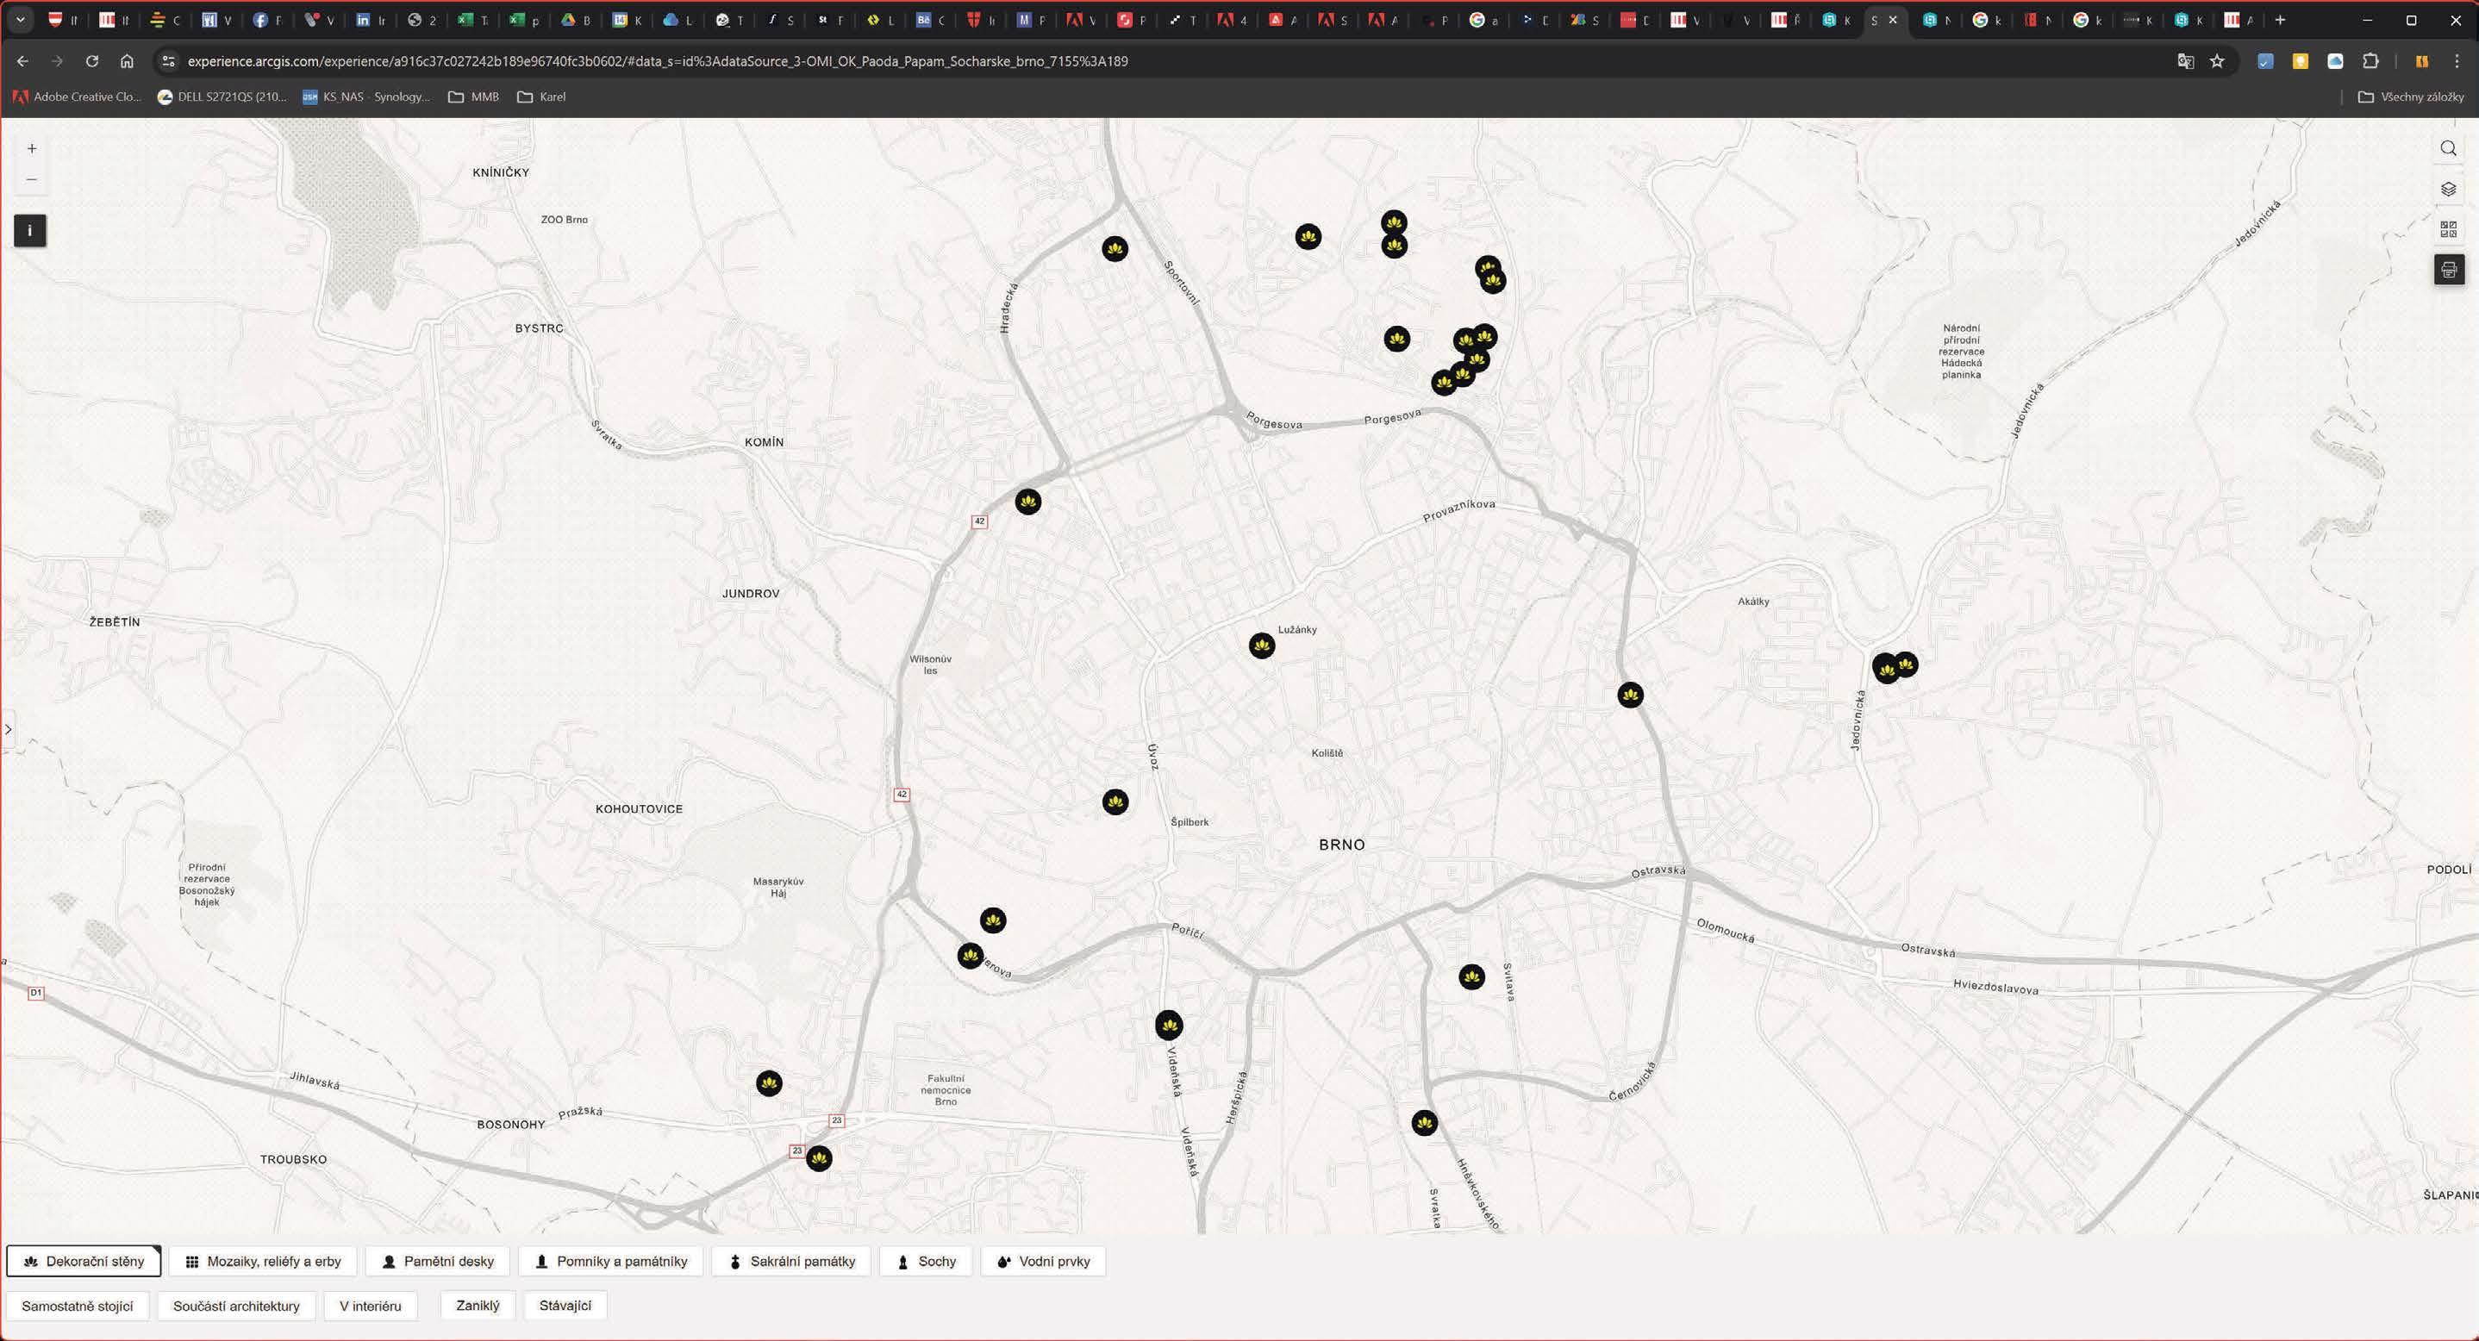Filter by Zaniklý status
The image size is (2479, 1341).
(x=478, y=1306)
